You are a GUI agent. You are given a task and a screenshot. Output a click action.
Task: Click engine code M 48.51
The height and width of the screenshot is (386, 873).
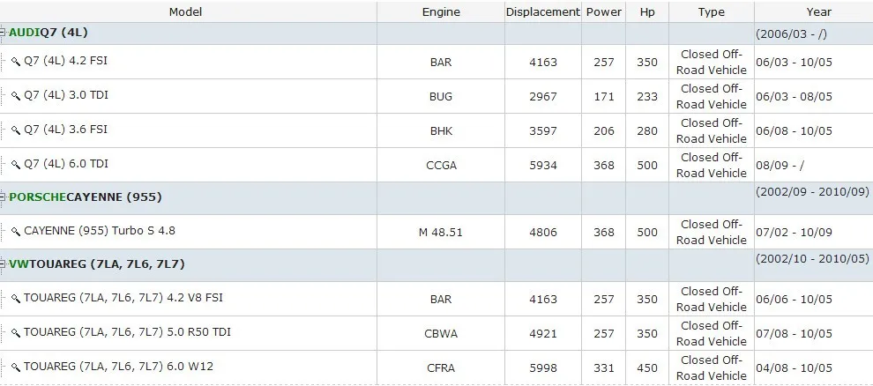pyautogui.click(x=441, y=233)
